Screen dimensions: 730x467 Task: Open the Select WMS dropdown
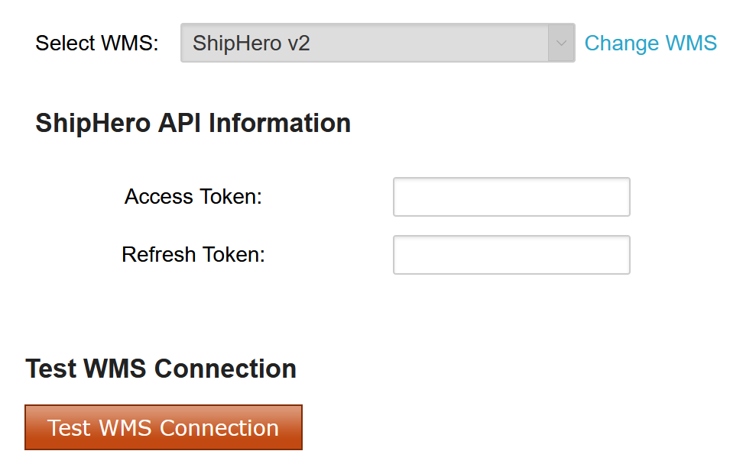[377, 43]
